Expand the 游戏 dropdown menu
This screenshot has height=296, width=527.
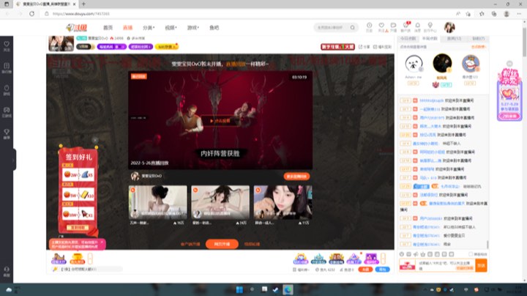pyautogui.click(x=193, y=28)
